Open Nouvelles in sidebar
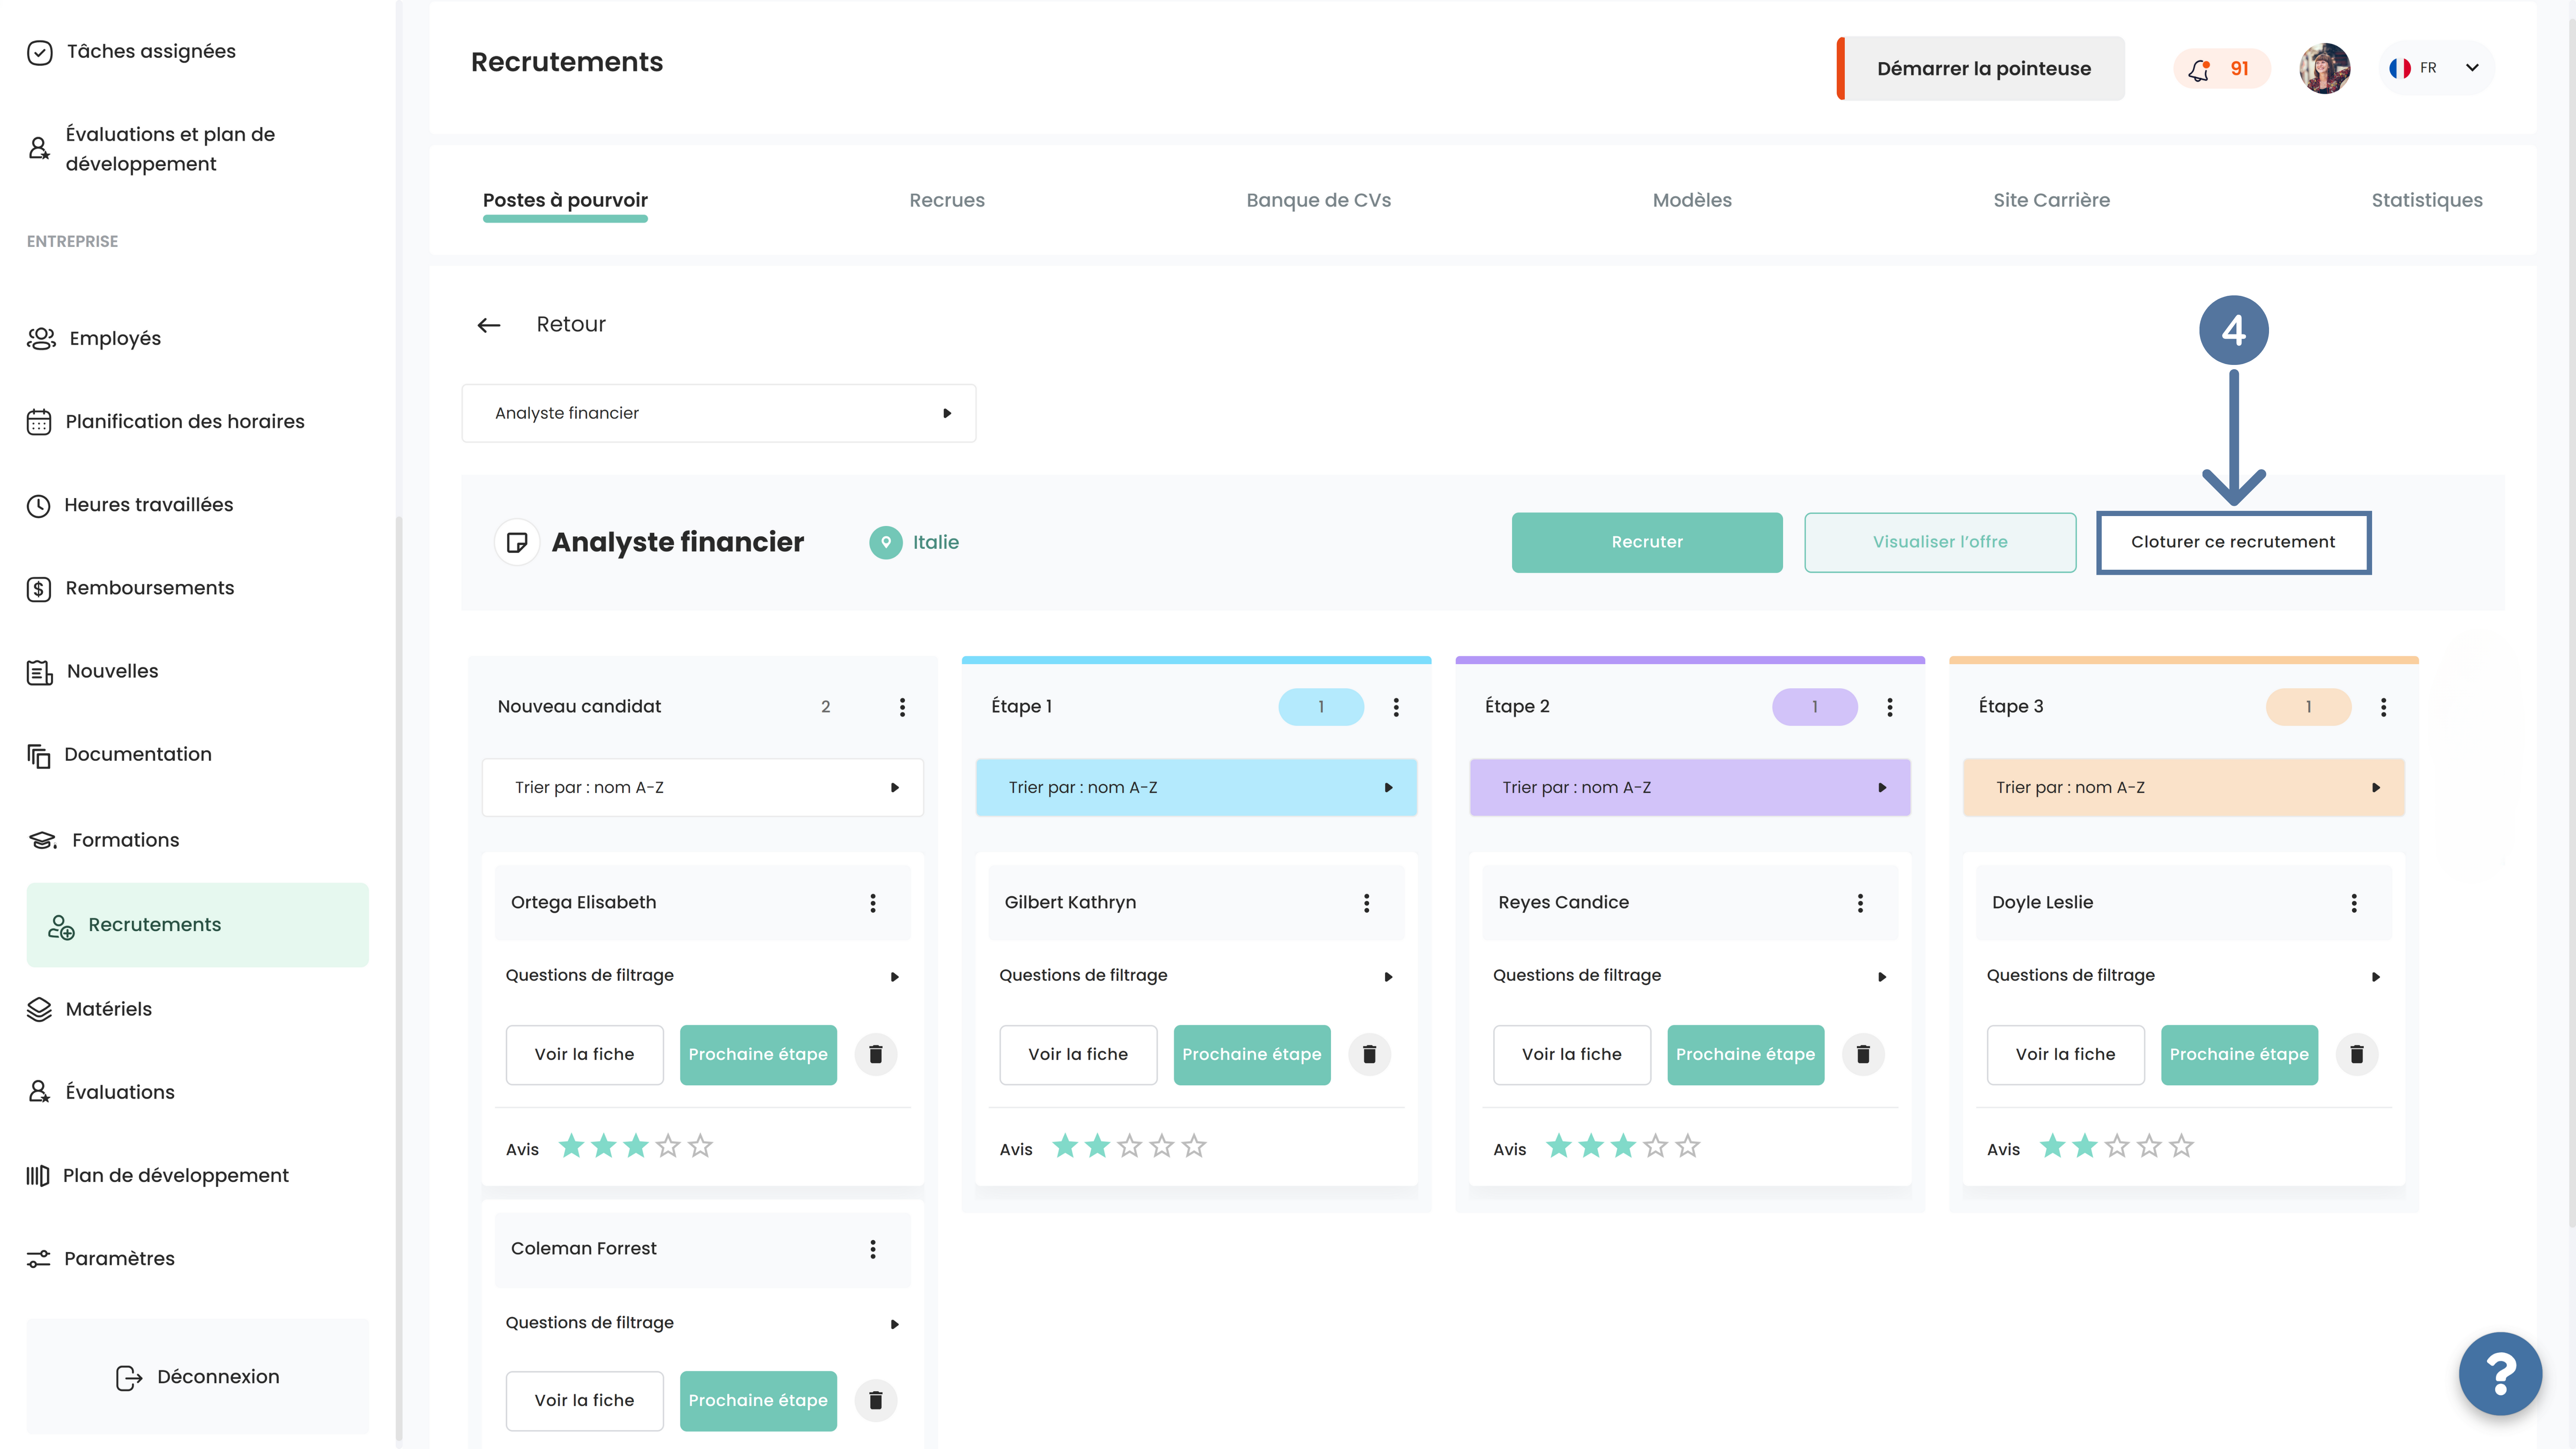The width and height of the screenshot is (2576, 1449). (x=93, y=671)
